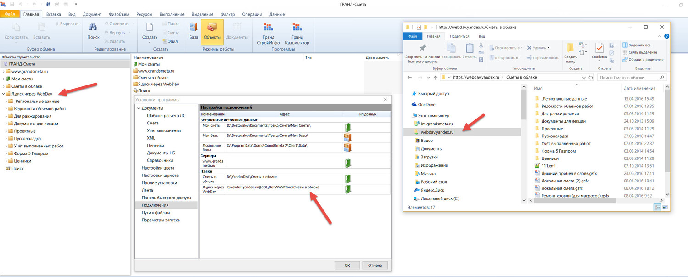
Task: Click Обратить выделение in Explorer
Action: tap(643, 60)
